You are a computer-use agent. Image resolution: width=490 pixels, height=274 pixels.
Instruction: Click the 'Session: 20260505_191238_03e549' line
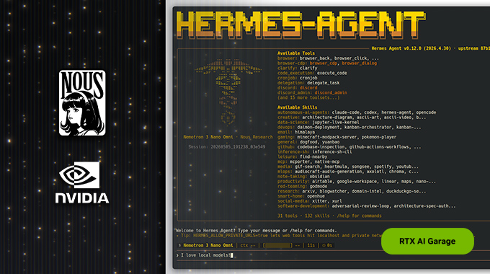coord(227,146)
